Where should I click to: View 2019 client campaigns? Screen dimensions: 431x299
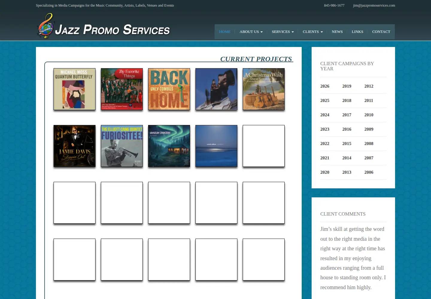coord(347,86)
